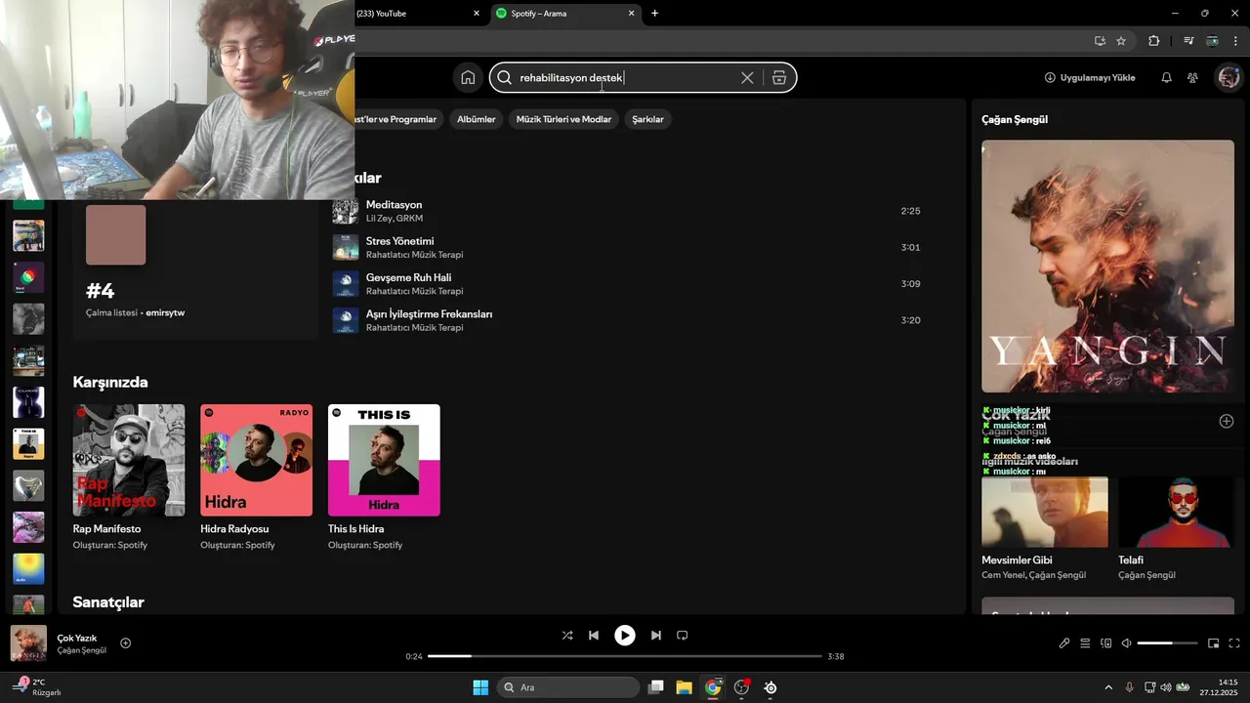Show hidden system tray icons
Image resolution: width=1250 pixels, height=703 pixels.
pyautogui.click(x=1107, y=687)
